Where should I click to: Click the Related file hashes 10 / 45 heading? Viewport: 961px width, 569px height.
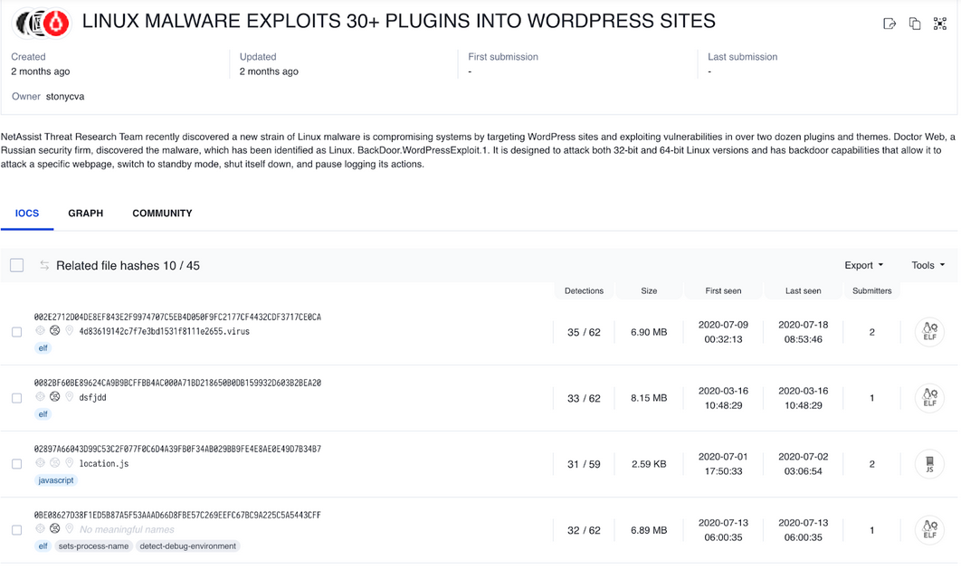point(128,265)
